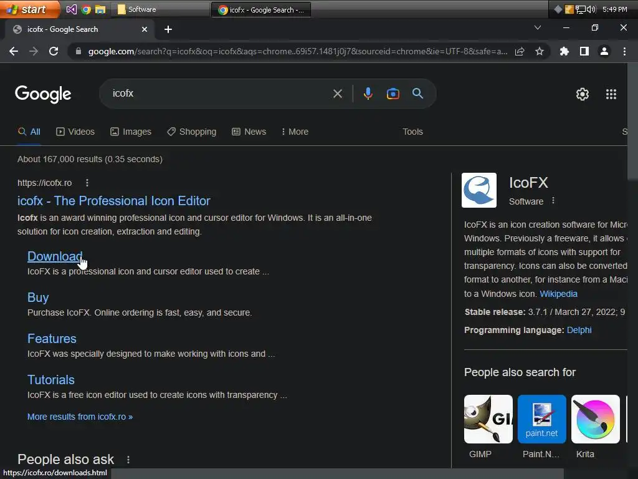The image size is (638, 479).
Task: Open Google settings gear
Action: [x=583, y=94]
